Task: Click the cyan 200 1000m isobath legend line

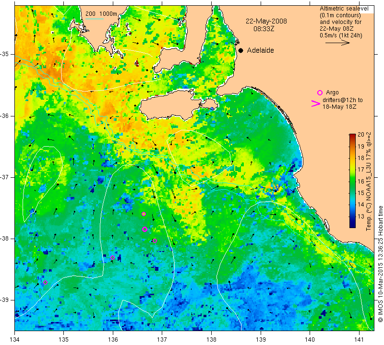Action: (95, 19)
